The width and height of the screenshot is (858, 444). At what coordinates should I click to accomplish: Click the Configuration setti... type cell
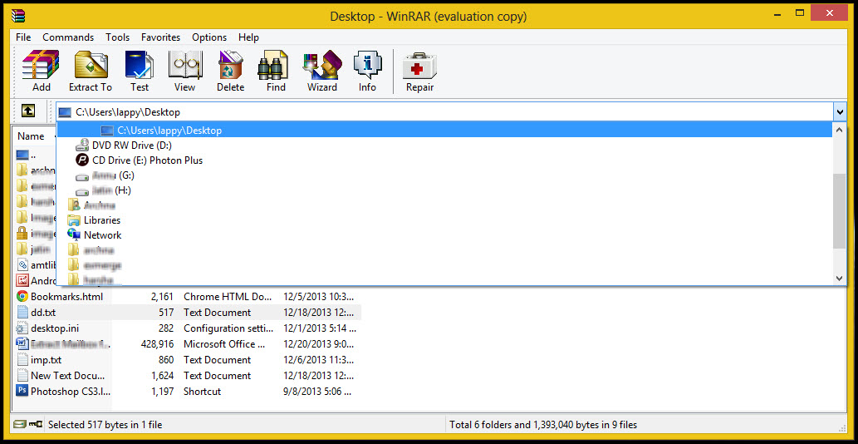(228, 328)
